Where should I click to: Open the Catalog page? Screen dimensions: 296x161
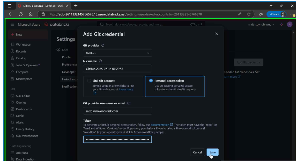click(x=21, y=58)
